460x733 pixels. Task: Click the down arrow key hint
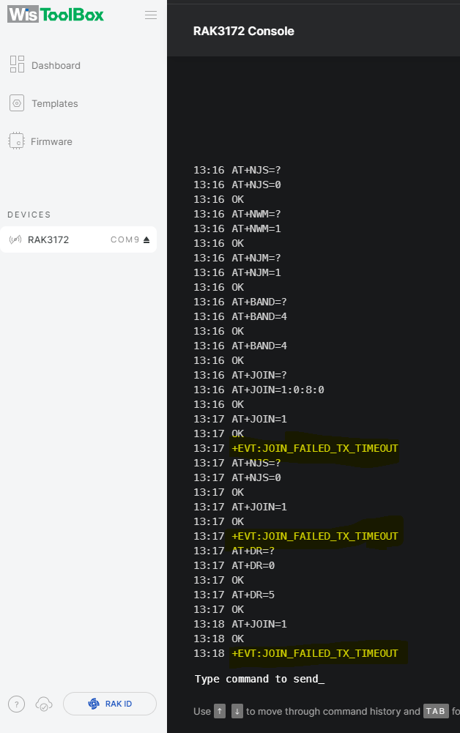[x=237, y=711]
